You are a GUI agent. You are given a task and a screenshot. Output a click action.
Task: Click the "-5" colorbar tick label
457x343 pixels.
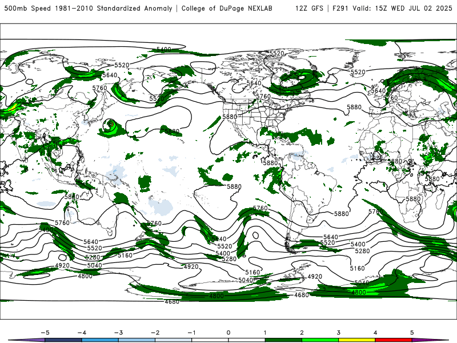(x=45, y=333)
